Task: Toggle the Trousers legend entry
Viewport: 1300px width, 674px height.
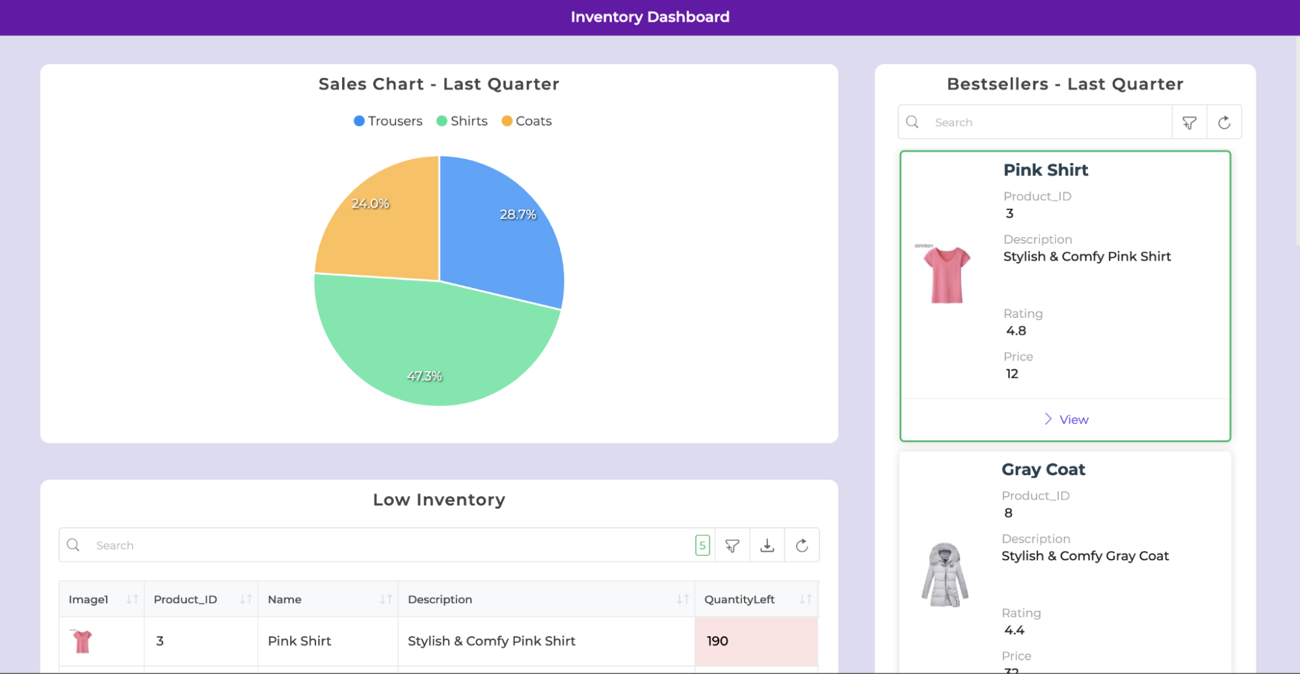Action: [388, 121]
